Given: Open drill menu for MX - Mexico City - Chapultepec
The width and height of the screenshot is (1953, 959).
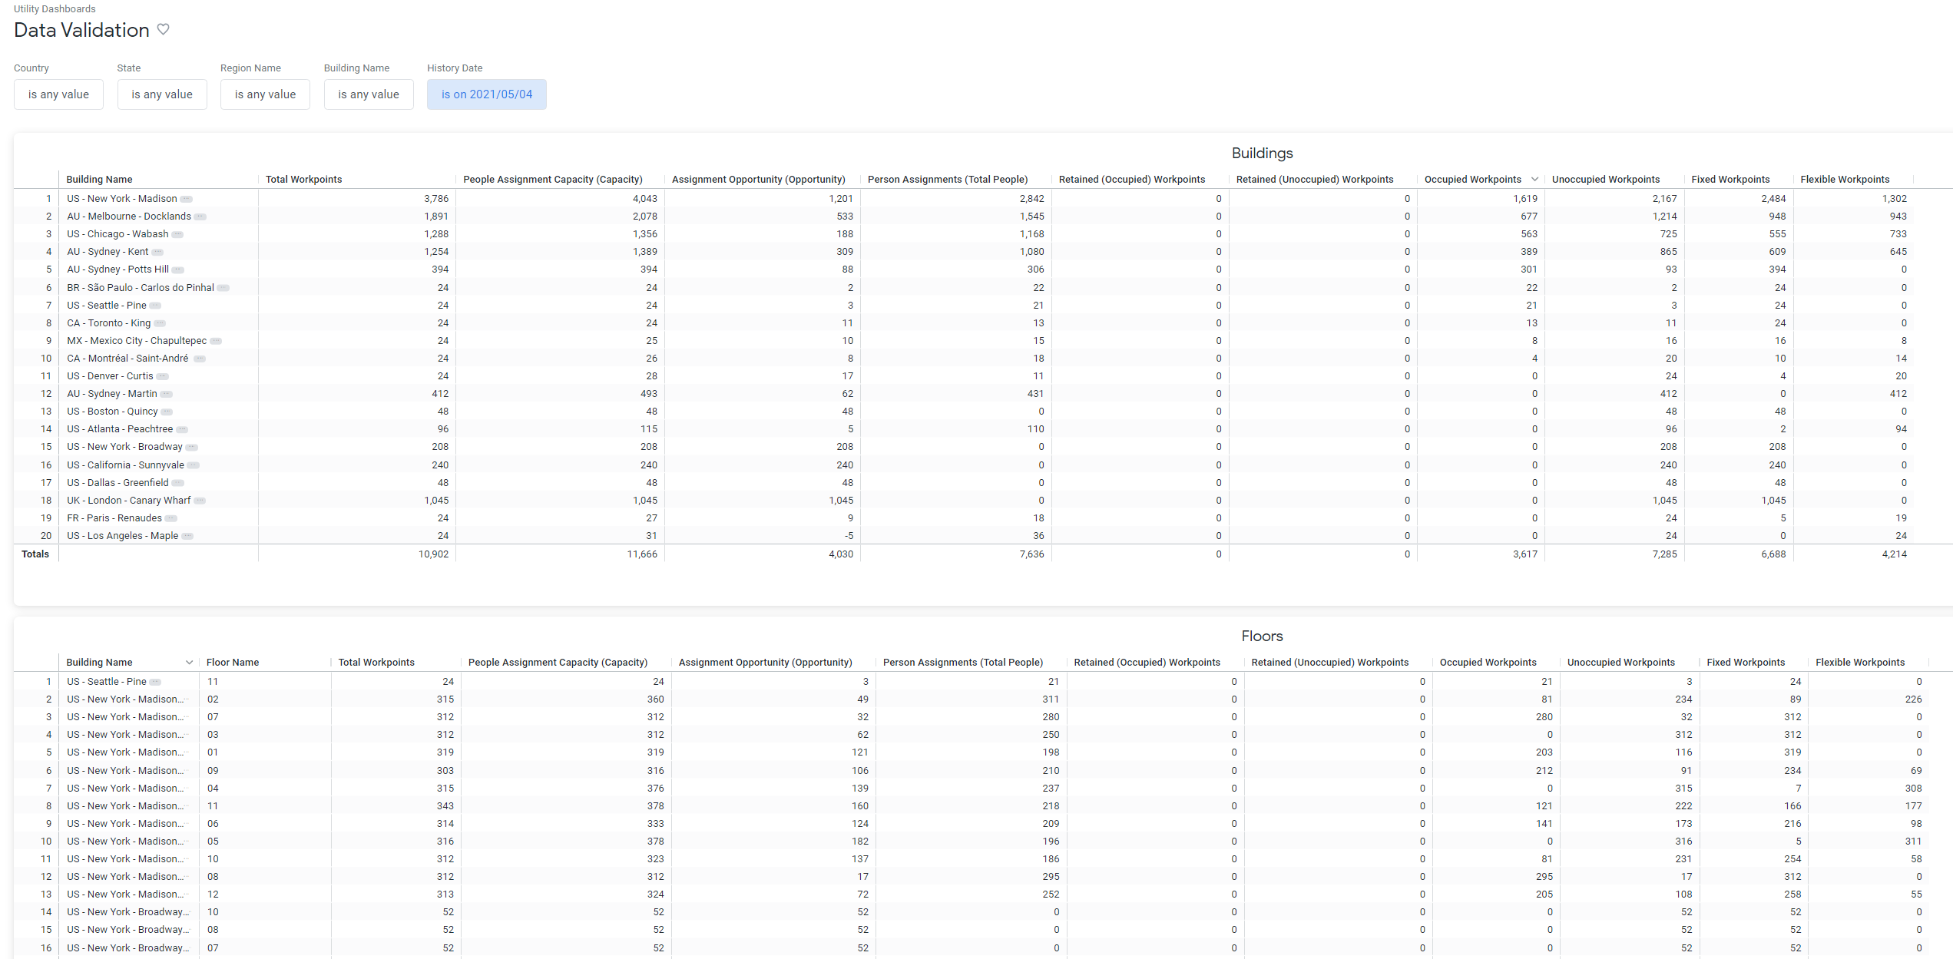Looking at the screenshot, I should pyautogui.click(x=216, y=341).
